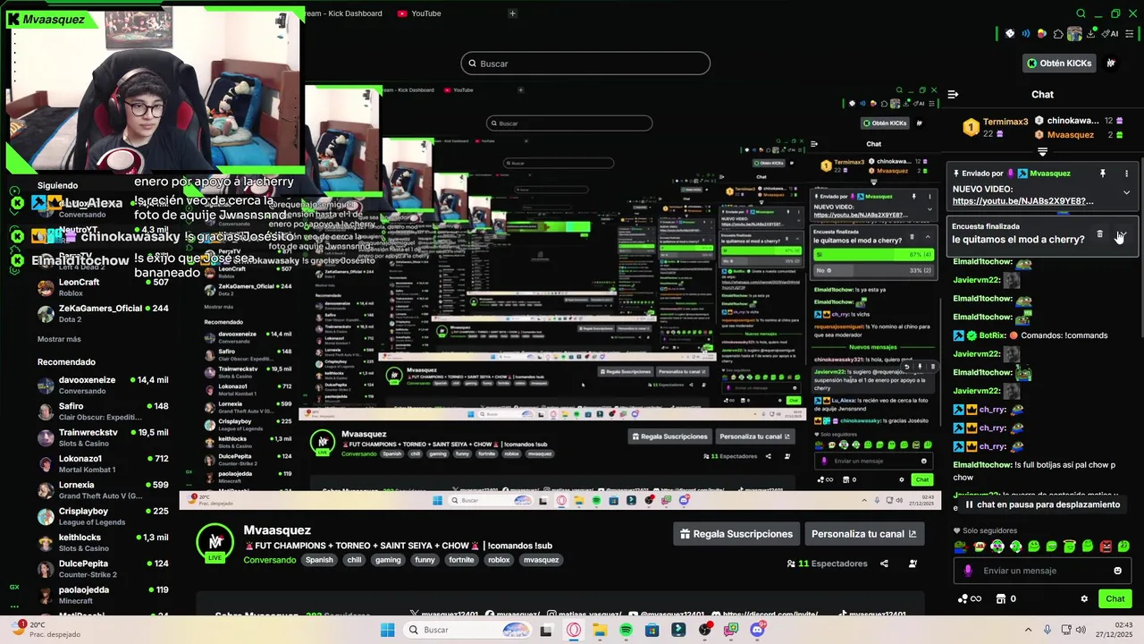1144x644 pixels.
Task: Expand the finished poll chevron
Action: (1124, 234)
